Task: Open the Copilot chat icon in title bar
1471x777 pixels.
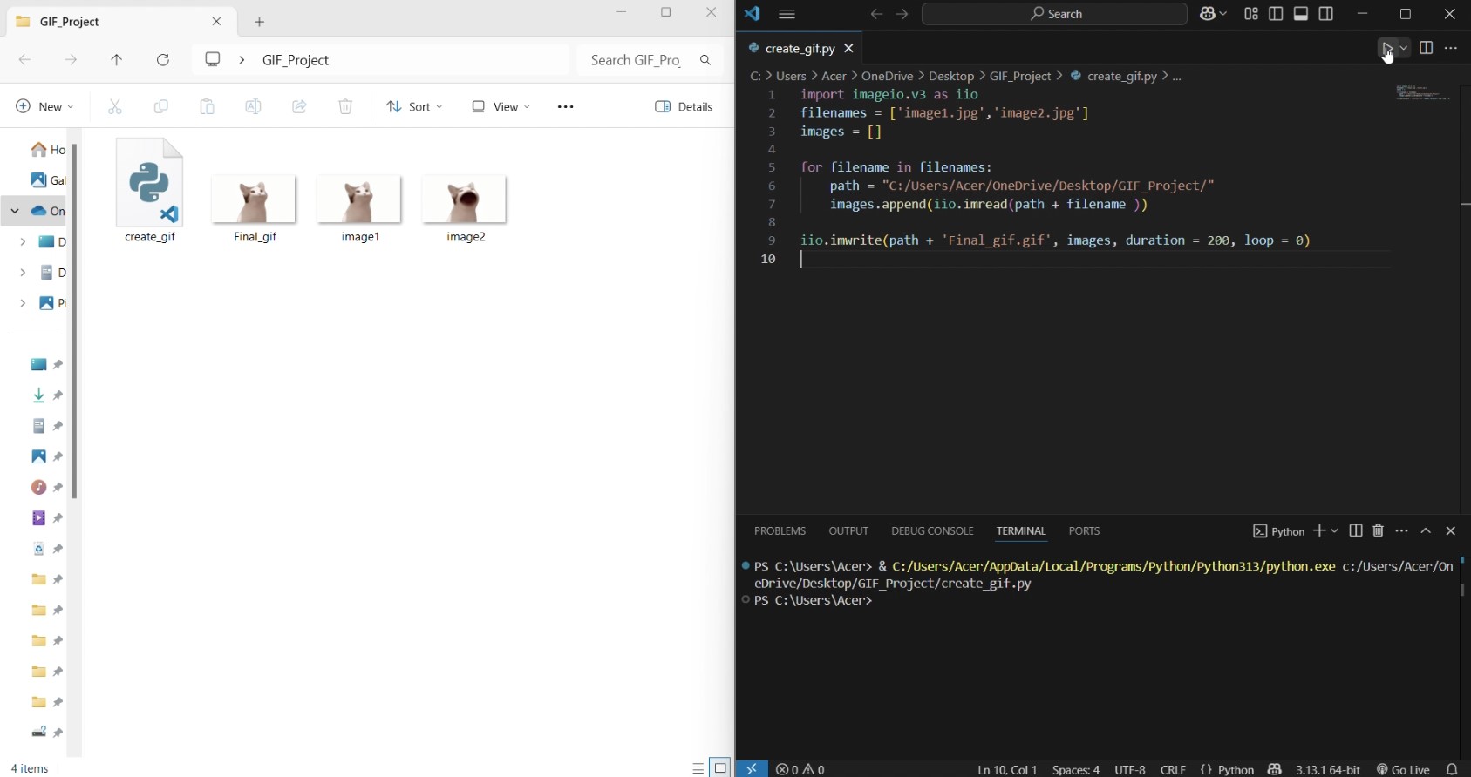Action: (1209, 14)
